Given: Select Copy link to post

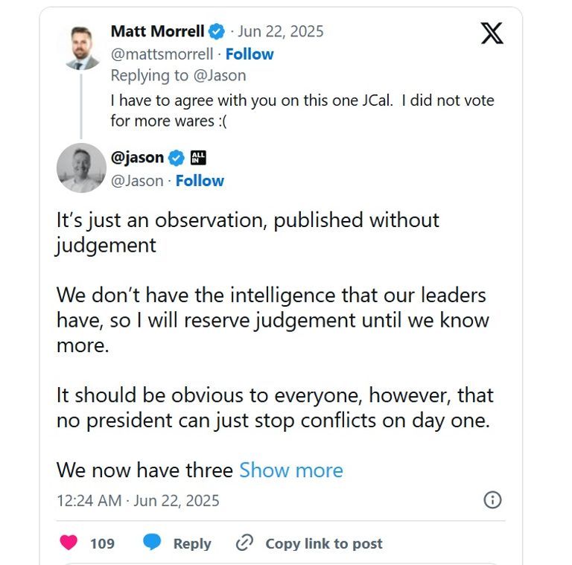Looking at the screenshot, I should click(x=324, y=543).
